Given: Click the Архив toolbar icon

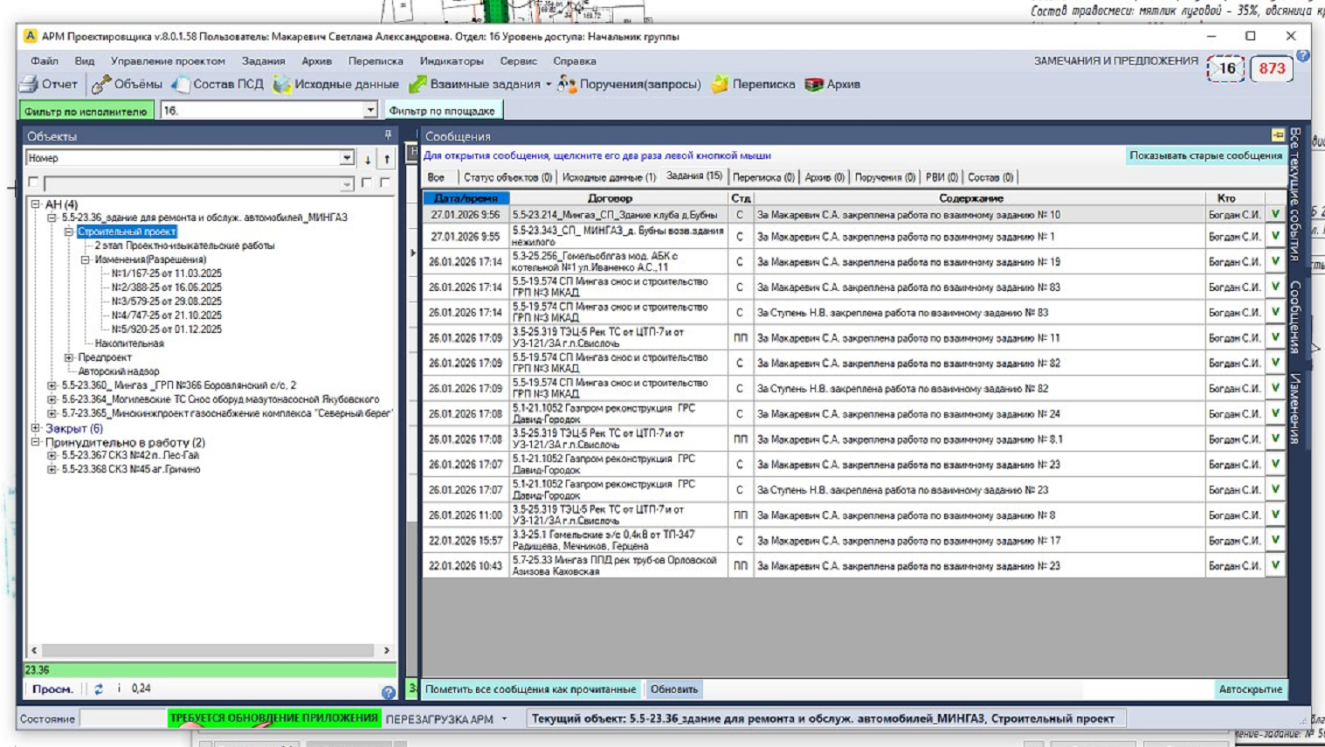Looking at the screenshot, I should pos(814,85).
